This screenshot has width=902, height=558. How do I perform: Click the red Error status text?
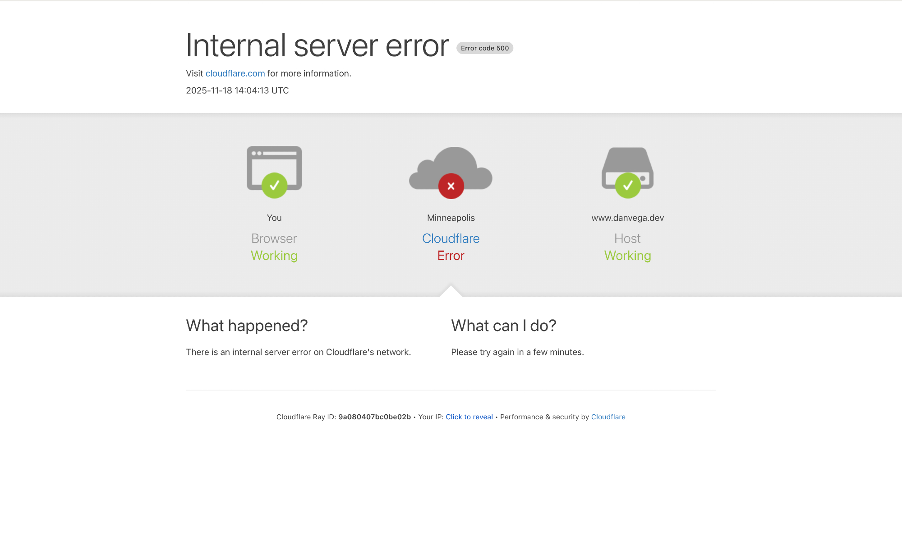point(451,256)
